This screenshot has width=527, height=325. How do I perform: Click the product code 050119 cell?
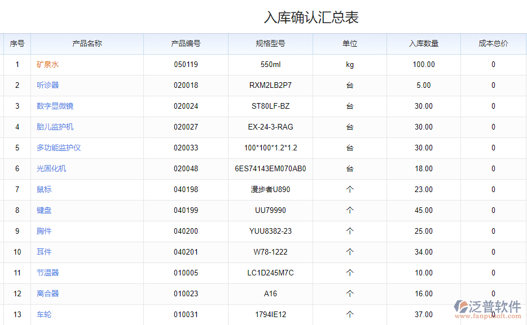[x=186, y=64]
